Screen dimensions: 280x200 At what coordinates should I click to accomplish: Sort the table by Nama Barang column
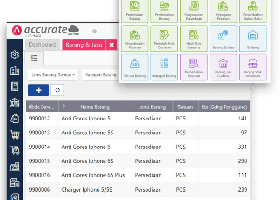click(x=98, y=107)
